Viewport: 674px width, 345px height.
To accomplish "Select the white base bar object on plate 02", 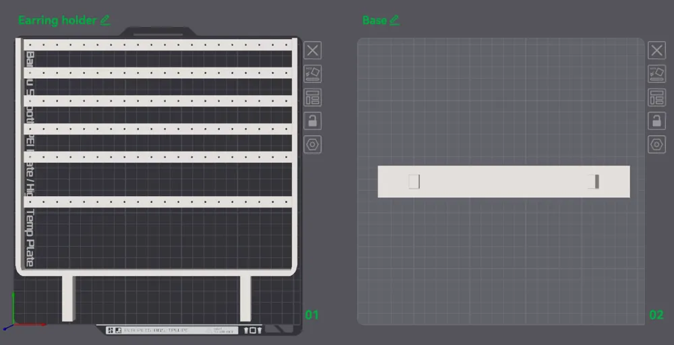I will click(503, 182).
